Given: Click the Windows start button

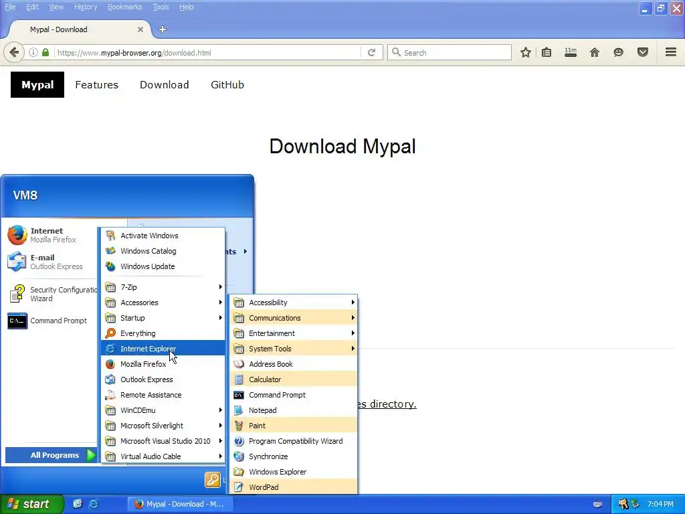Looking at the screenshot, I should click(31, 504).
